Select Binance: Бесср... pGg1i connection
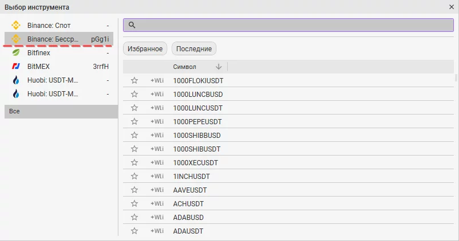459x241 pixels. 59,39
